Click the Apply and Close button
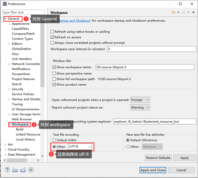Image resolution: width=198 pixels, height=178 pixels. pyautogui.click(x=153, y=170)
